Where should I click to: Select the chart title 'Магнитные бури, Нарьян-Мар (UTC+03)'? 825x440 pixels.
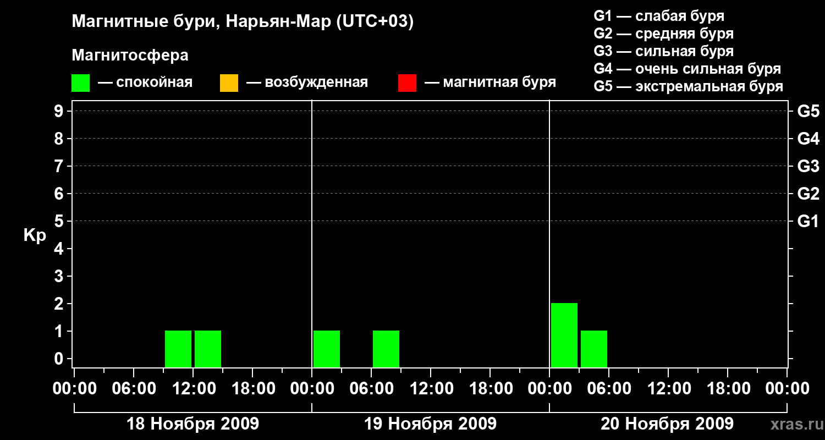(243, 21)
